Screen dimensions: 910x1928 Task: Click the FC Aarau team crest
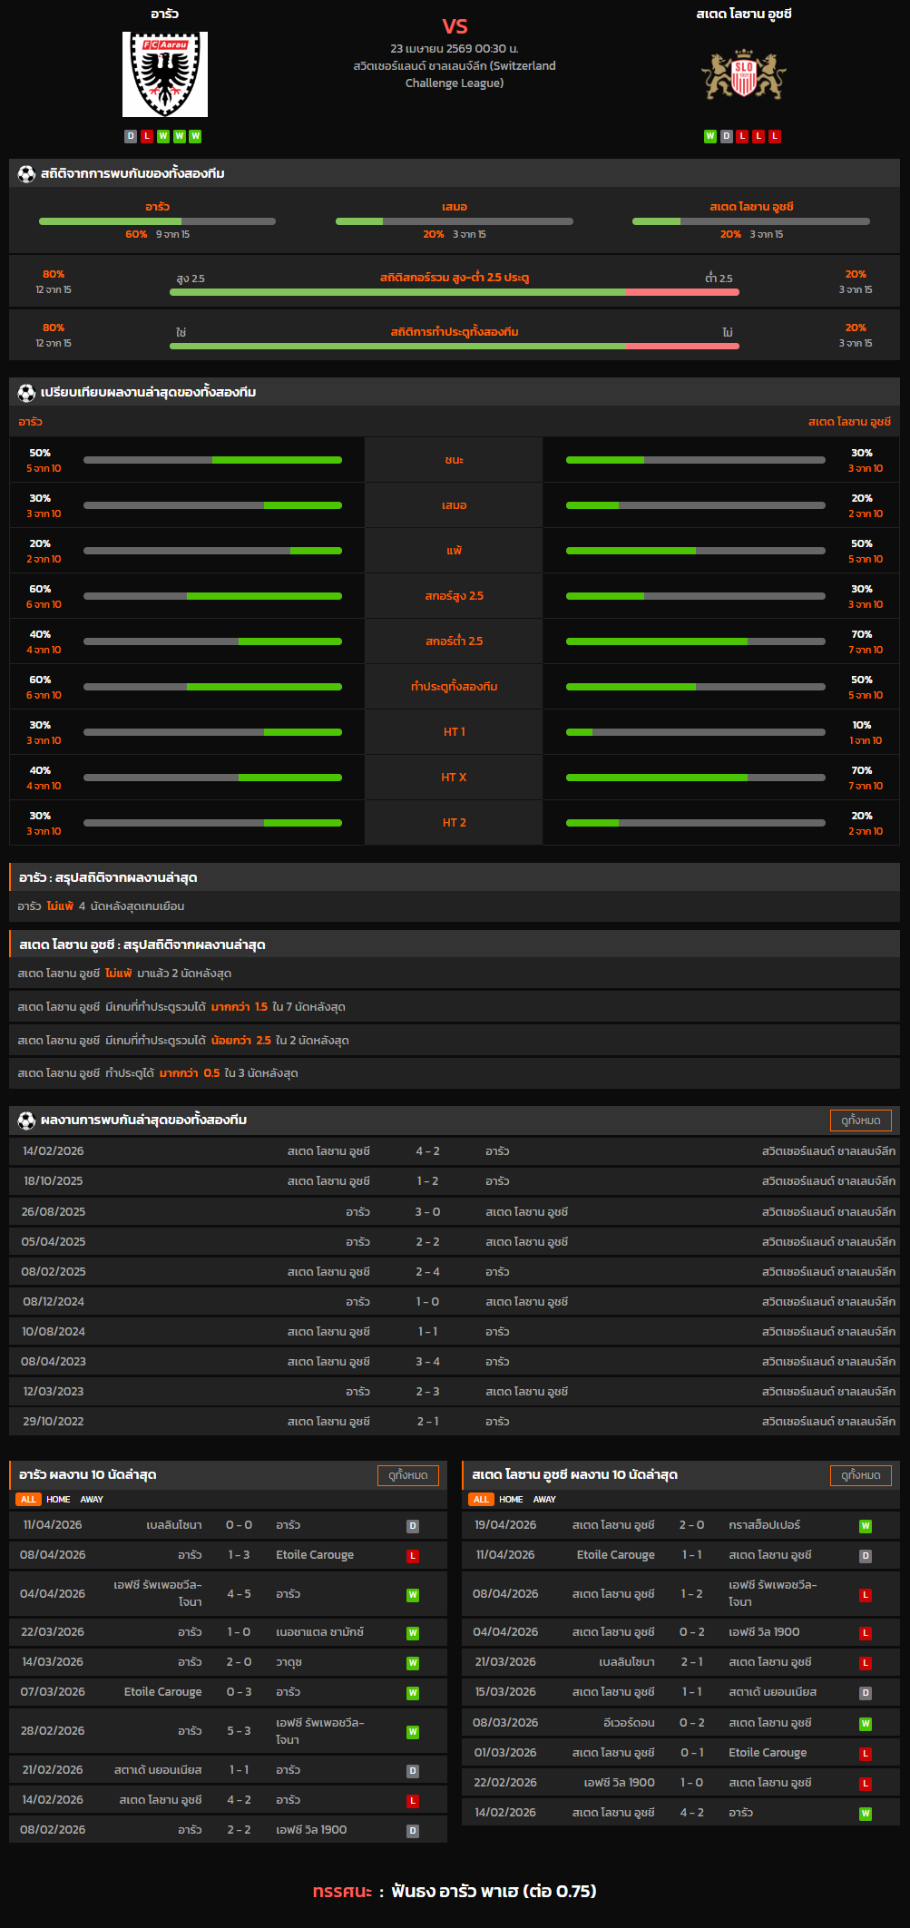165,74
